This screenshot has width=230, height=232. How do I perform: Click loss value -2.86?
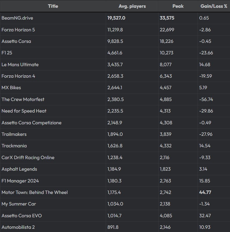click(205, 30)
